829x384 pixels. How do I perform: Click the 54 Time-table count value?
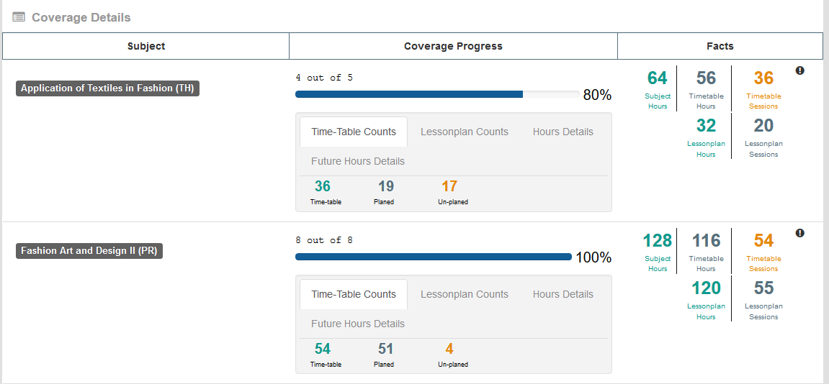323,349
